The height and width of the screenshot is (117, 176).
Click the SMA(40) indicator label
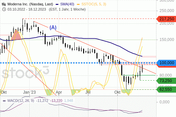(67, 4)
